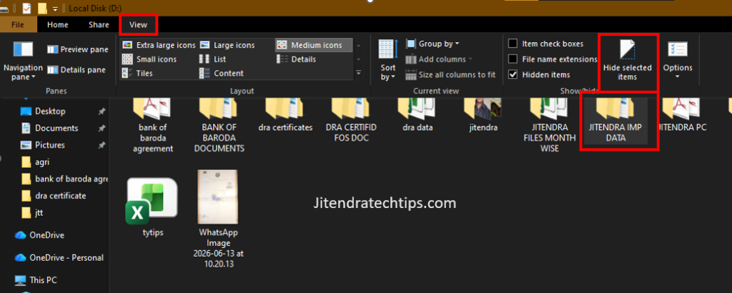
Task: Open the Group by dropdown
Action: click(432, 44)
